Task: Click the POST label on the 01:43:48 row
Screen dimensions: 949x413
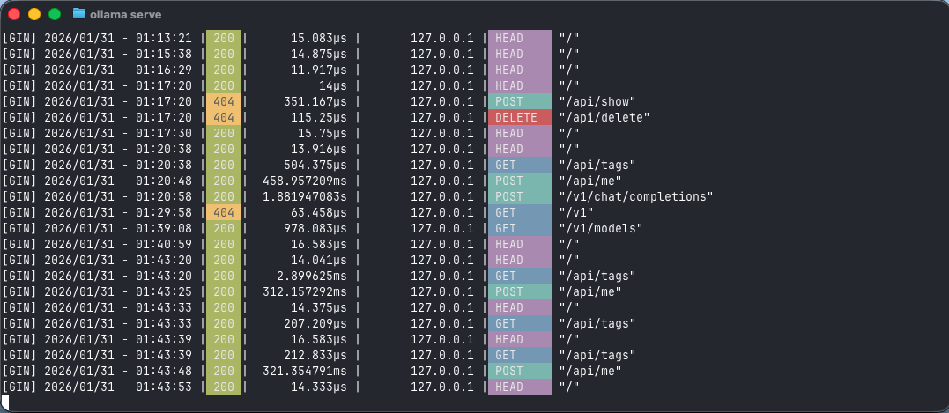Action: (x=520, y=371)
